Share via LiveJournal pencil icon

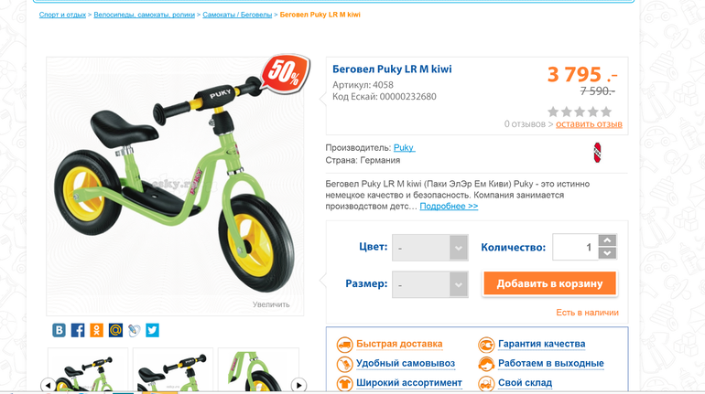(x=134, y=330)
